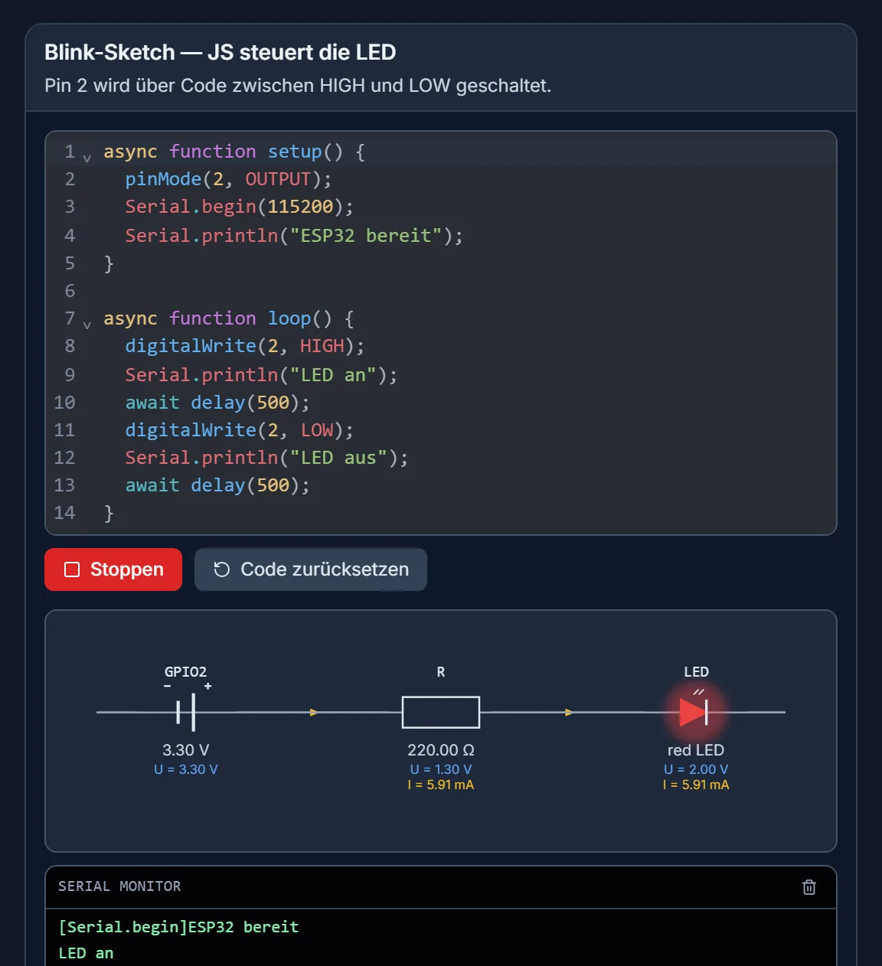Click the "ESP32 bereit" println line in code
Viewport: 882px width, 966px height.
pos(294,235)
